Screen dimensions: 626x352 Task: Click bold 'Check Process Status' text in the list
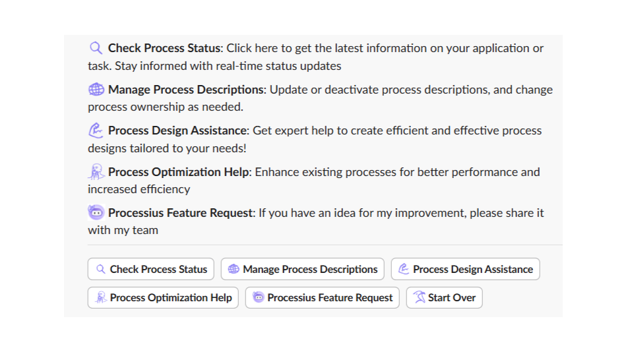point(164,48)
